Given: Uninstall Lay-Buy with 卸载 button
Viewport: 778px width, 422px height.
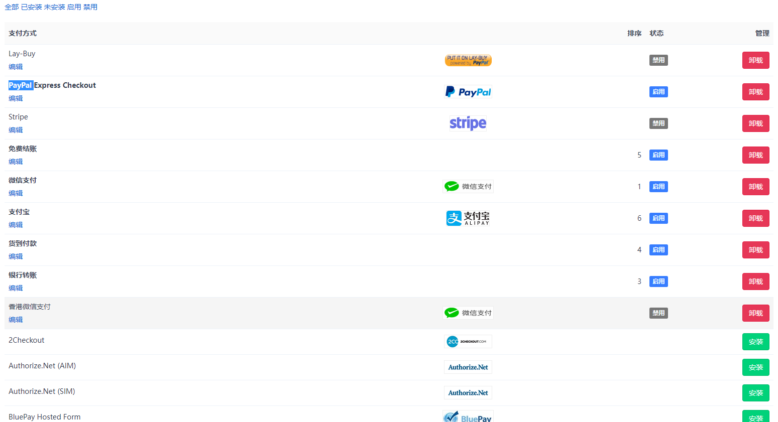Looking at the screenshot, I should click(x=756, y=60).
